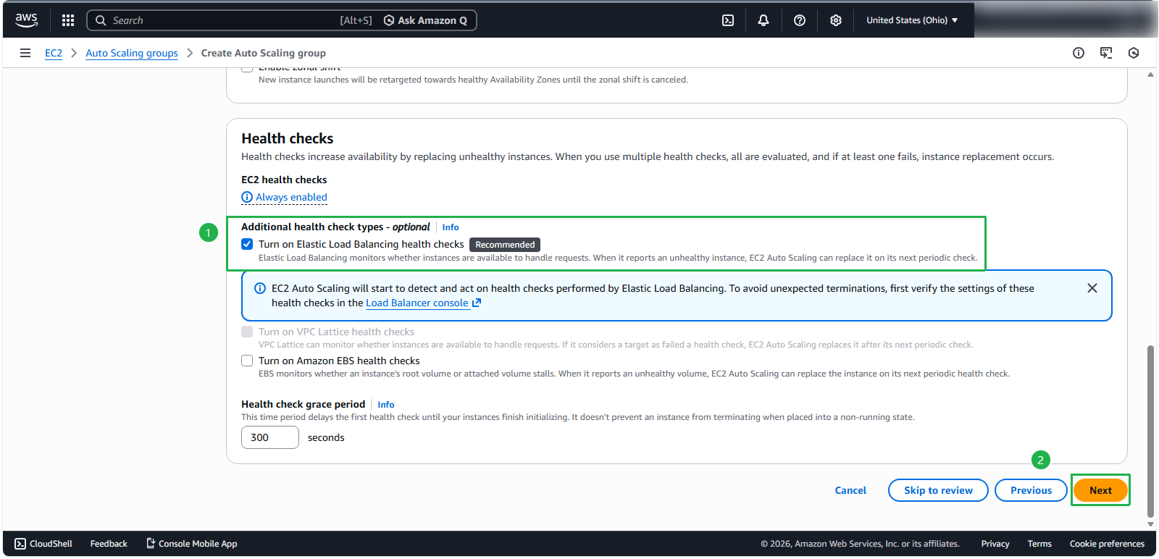Expand the United States (Ohio) region dropdown
This screenshot has width=1159, height=559.
pos(912,20)
